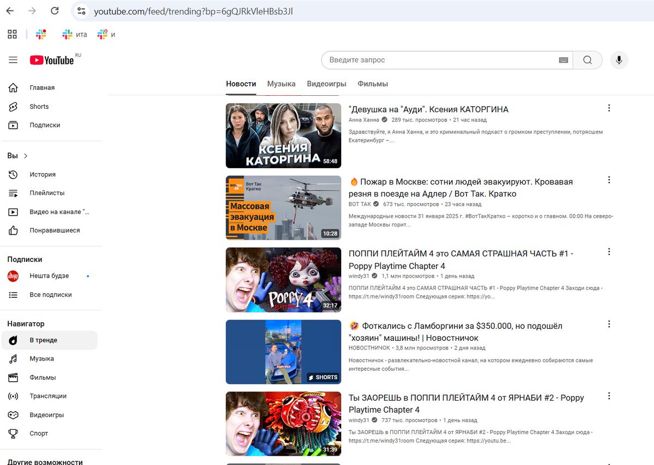
Task: Open the first Slack bookmark icon
Action: point(41,34)
